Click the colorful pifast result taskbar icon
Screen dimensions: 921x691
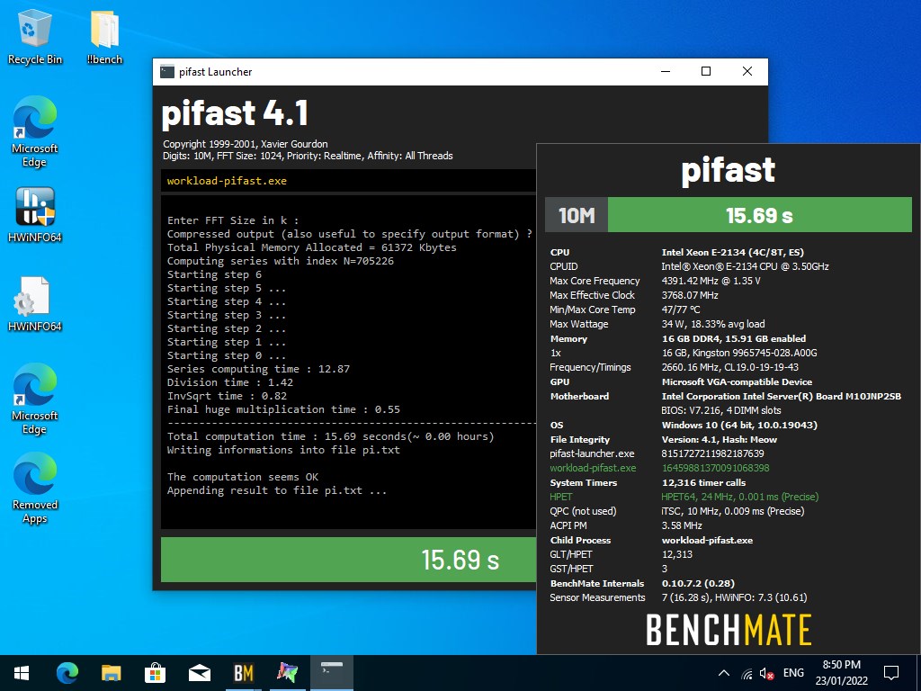coord(287,673)
